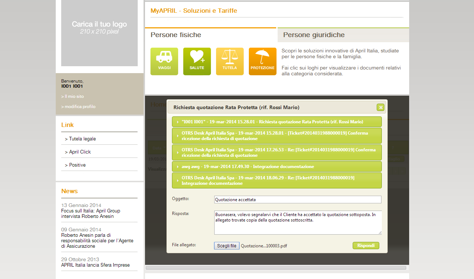This screenshot has width=474, height=279.
Task: Expand the OTRS Desk 18.06.29 Integrazione message
Action: [x=277, y=180]
